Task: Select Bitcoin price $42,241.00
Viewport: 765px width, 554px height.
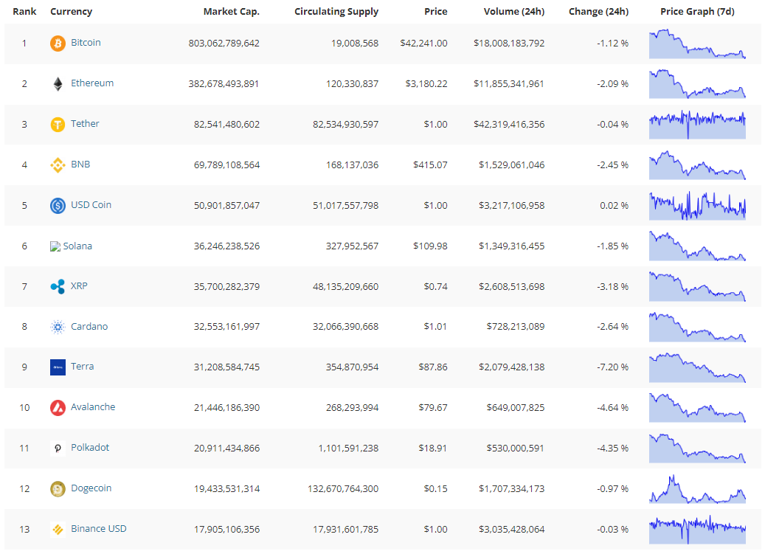Action: (x=423, y=44)
